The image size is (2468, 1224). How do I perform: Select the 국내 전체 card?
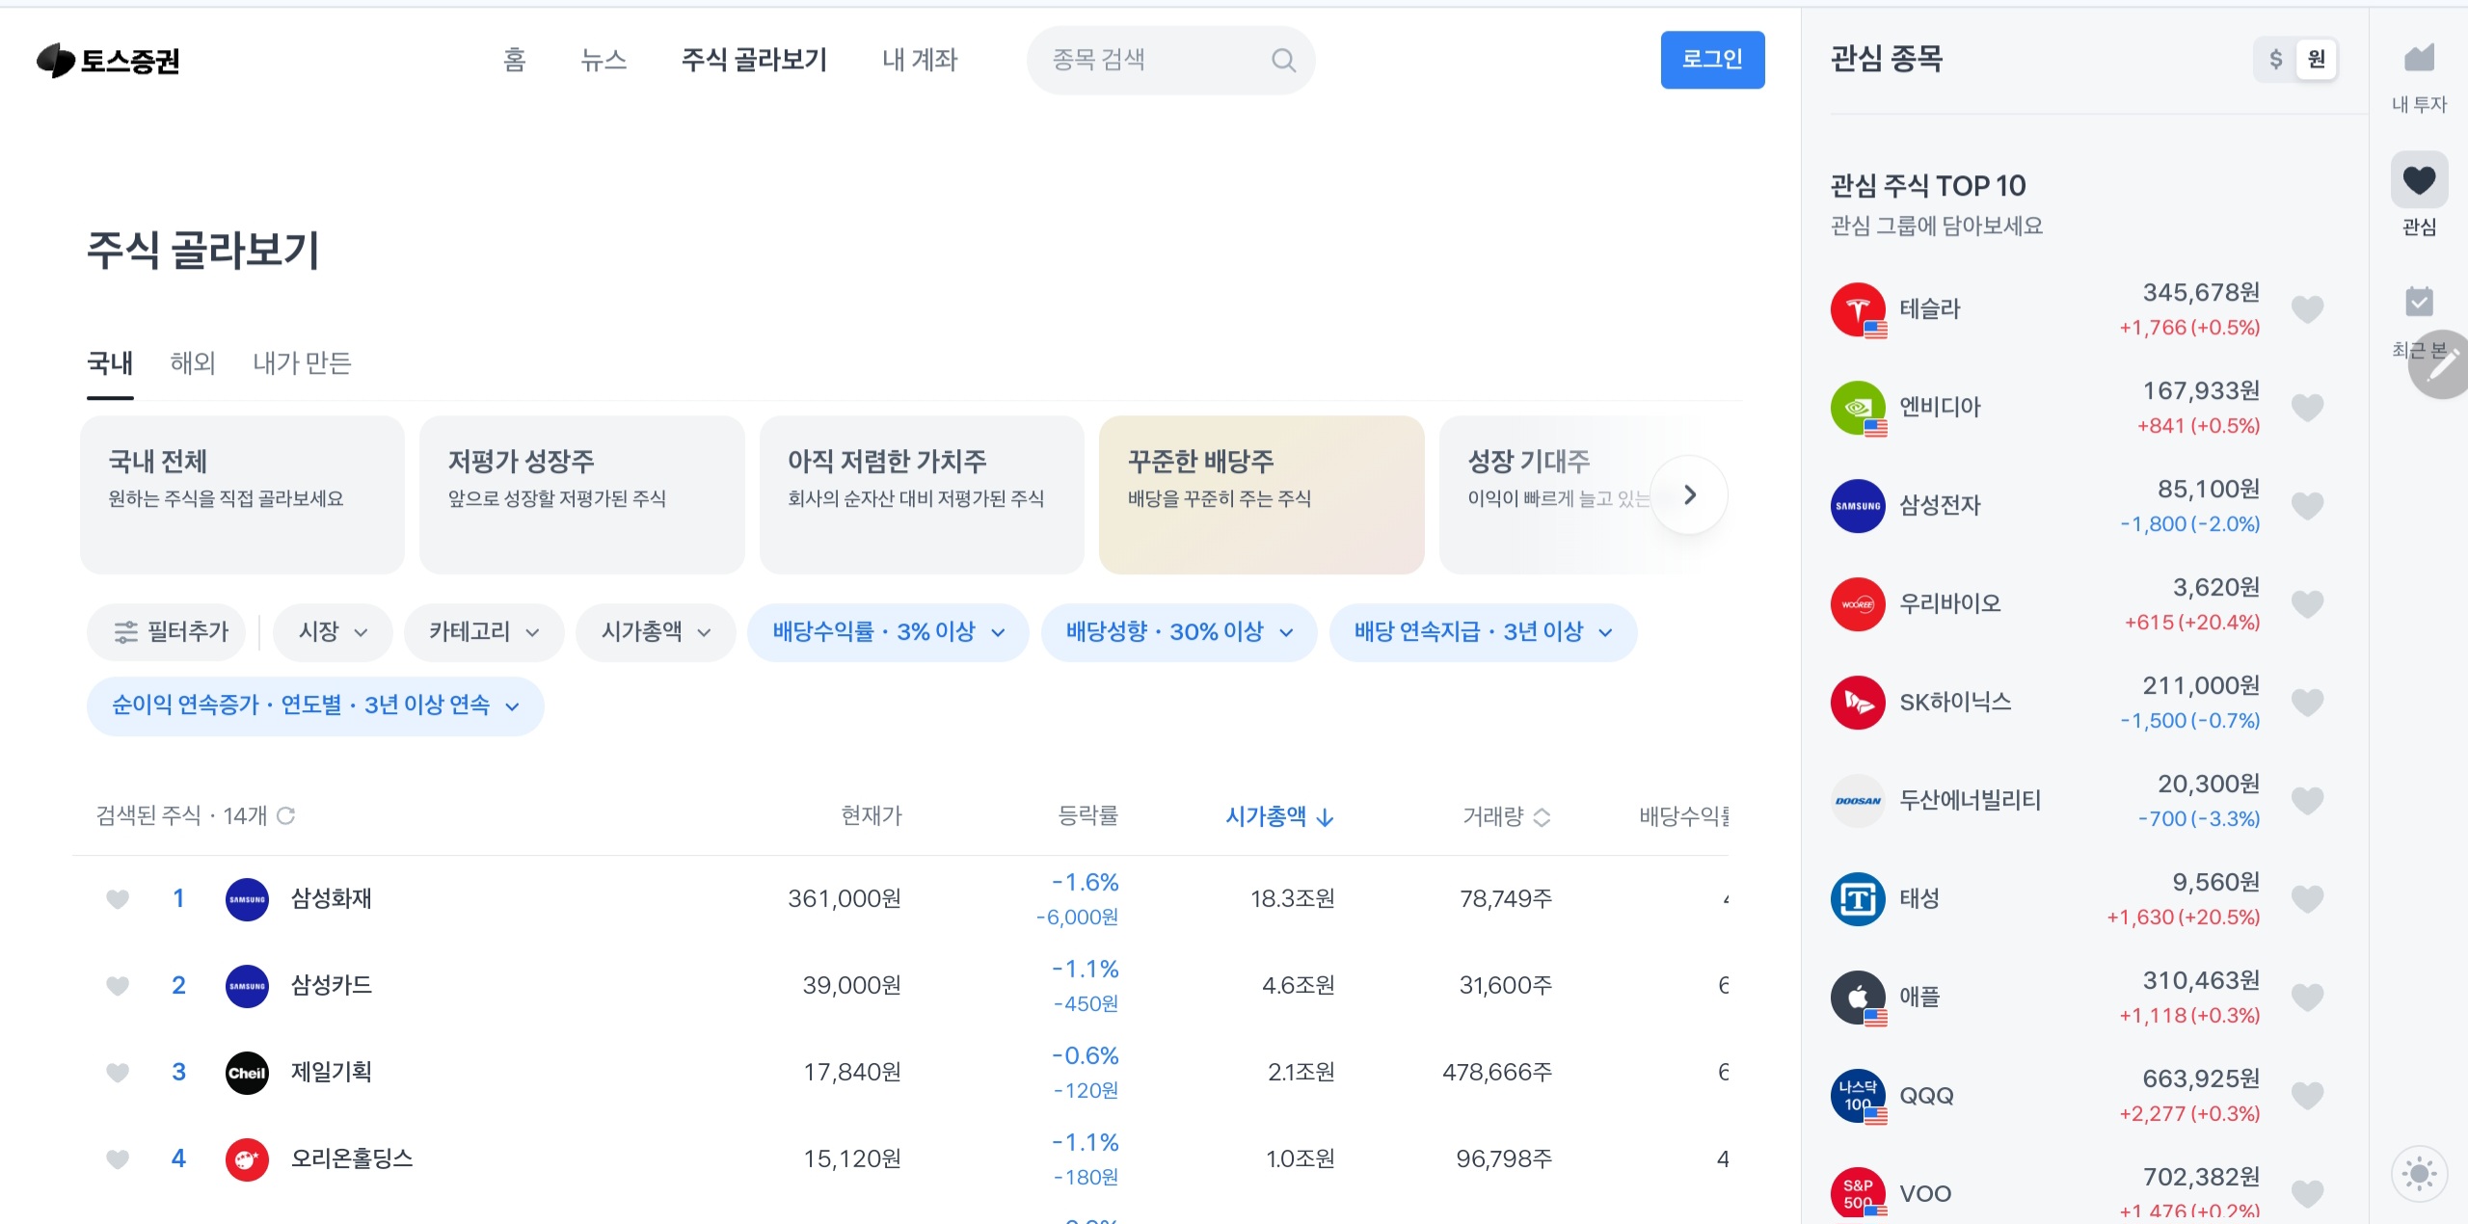click(242, 494)
